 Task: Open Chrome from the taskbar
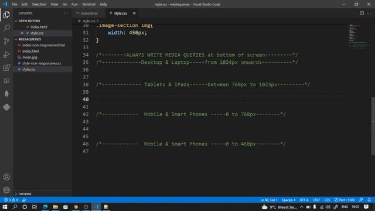tap(76, 207)
